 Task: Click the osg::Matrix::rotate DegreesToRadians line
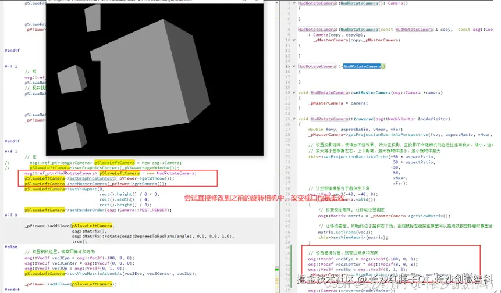coord(153,236)
